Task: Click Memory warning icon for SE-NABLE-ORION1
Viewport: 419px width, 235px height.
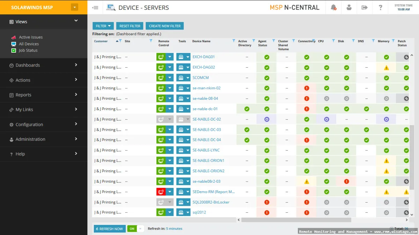Action: click(386, 161)
